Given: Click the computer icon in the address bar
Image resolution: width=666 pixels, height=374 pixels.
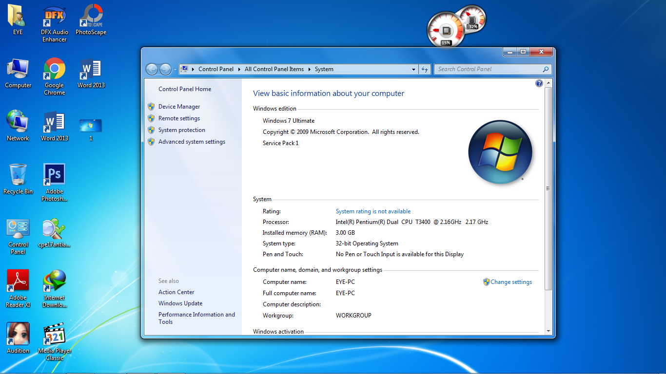Looking at the screenshot, I should click(184, 69).
